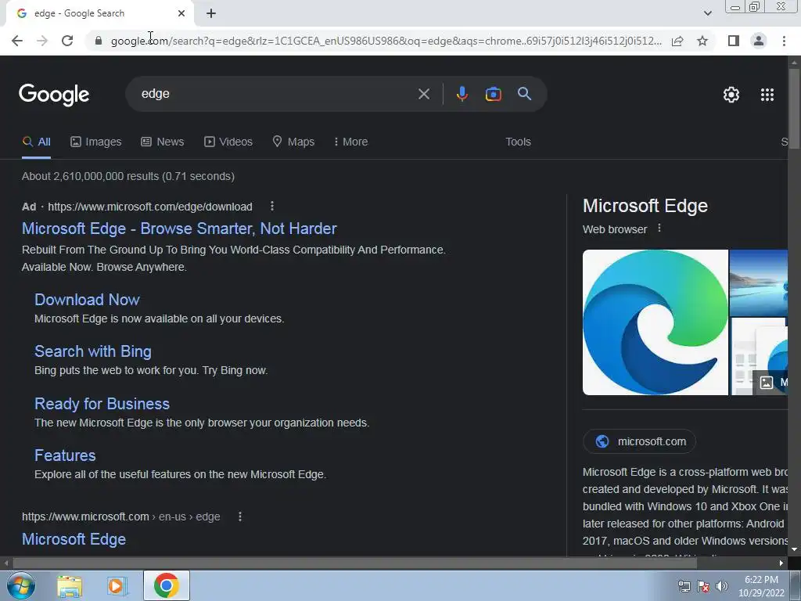This screenshot has height=601, width=801.
Task: Open the Download Now link
Action: click(x=87, y=300)
